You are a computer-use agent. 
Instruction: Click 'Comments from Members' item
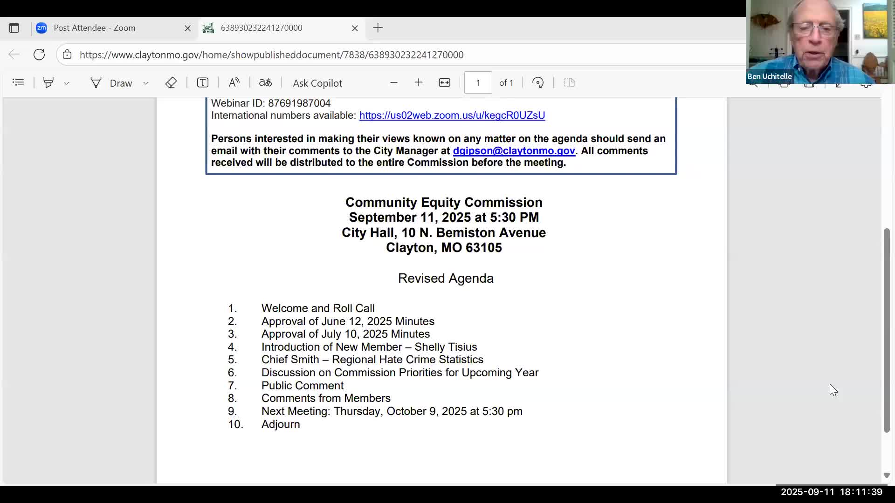326,398
